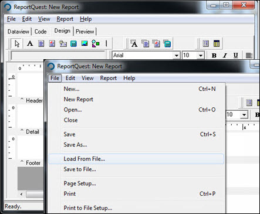
Task: Click the align left icon in back window
Action: click(249, 56)
